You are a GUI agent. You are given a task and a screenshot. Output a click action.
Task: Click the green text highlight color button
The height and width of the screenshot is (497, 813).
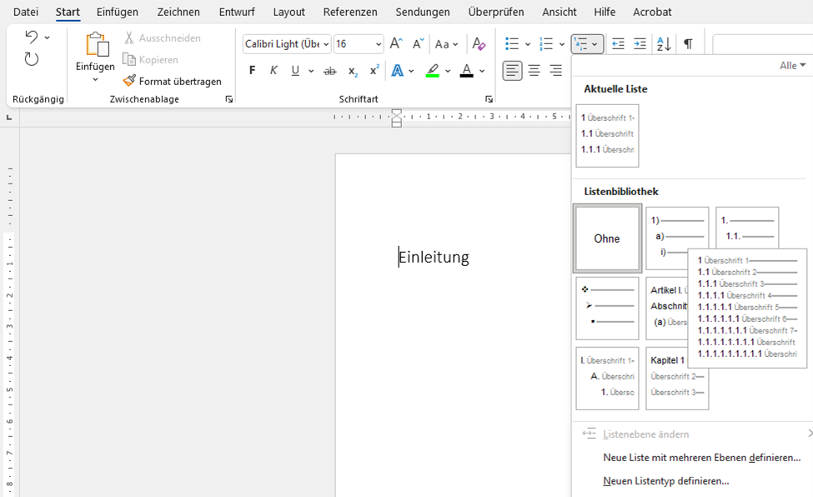click(433, 71)
